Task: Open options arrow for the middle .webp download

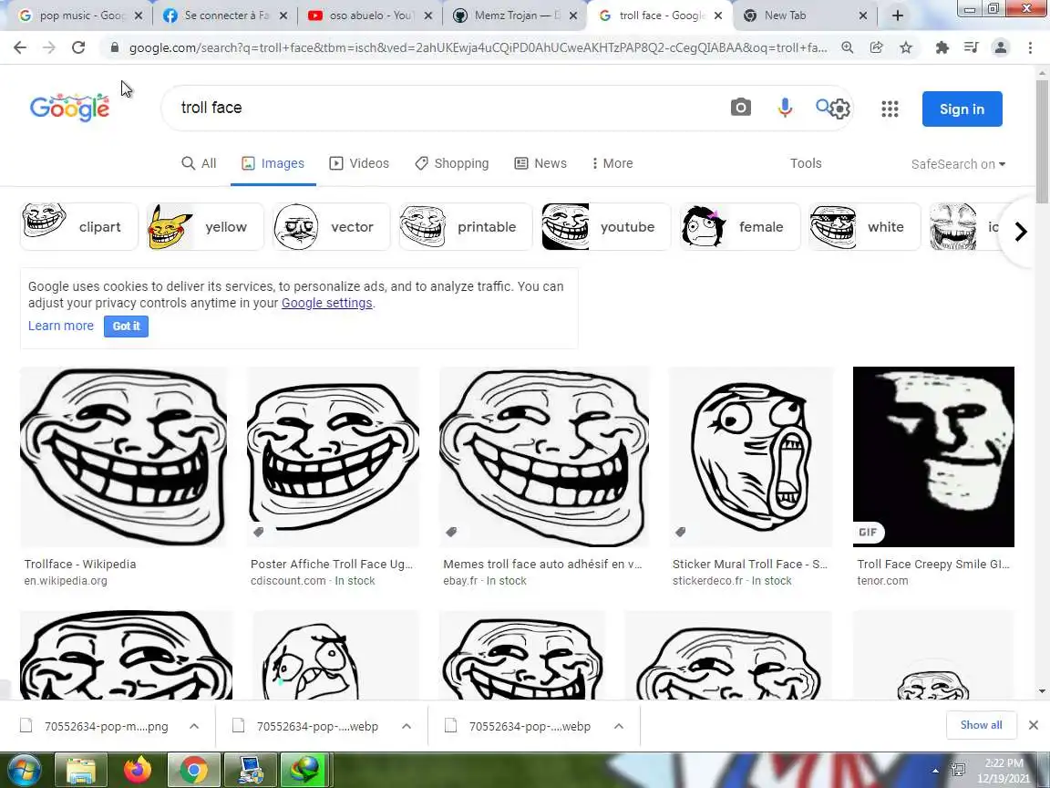Action: click(407, 726)
